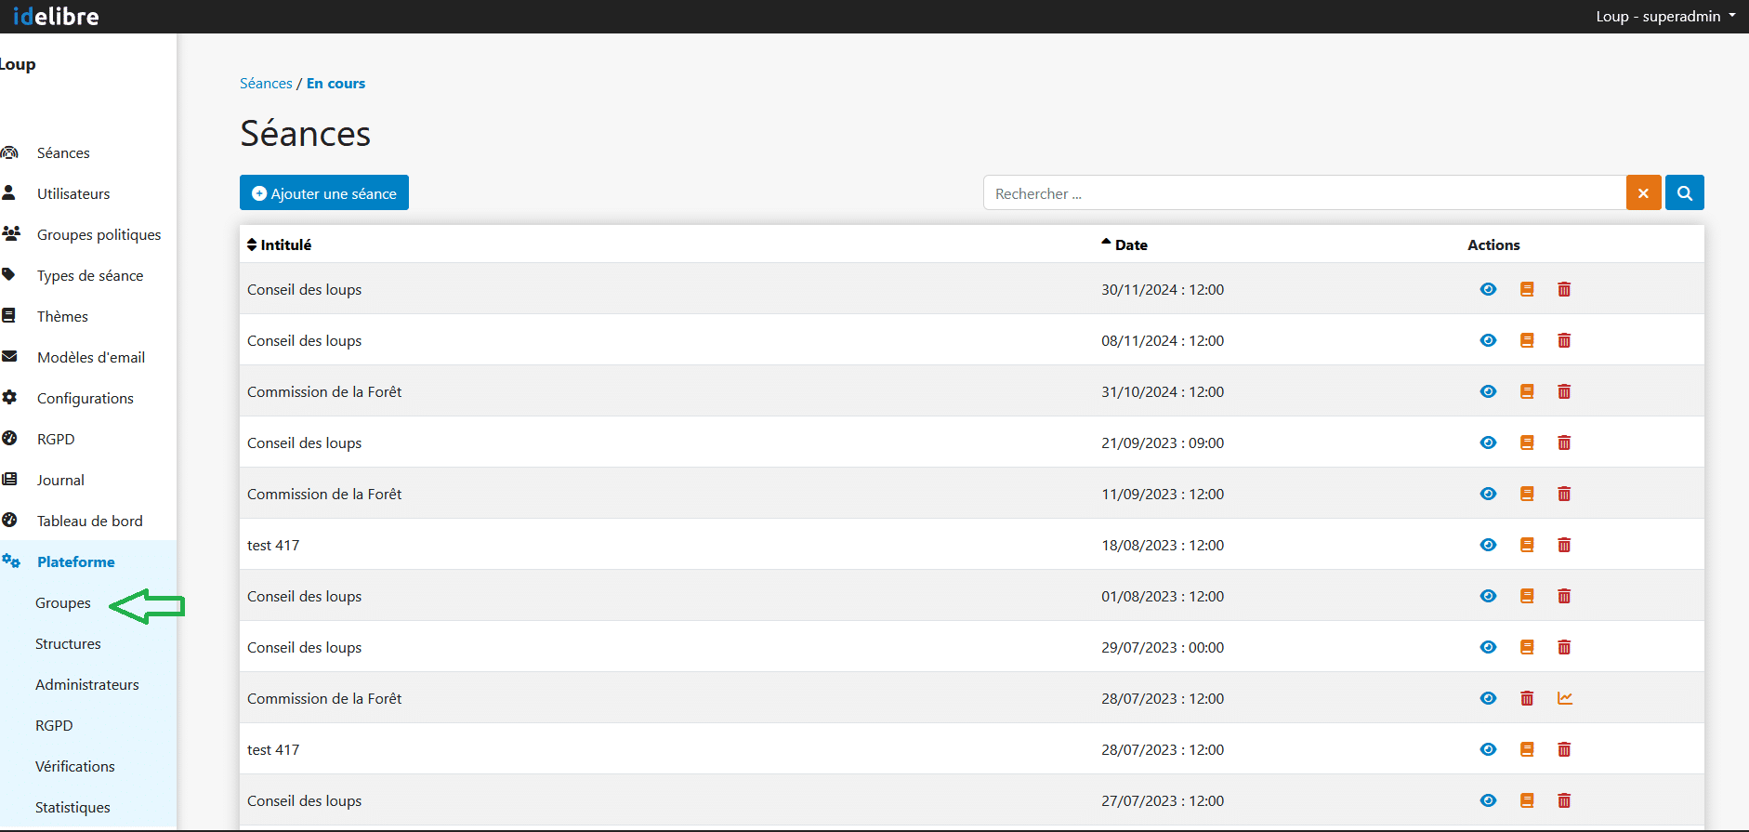Run search with the magnifier button
The height and width of the screenshot is (832, 1749).
point(1685,192)
